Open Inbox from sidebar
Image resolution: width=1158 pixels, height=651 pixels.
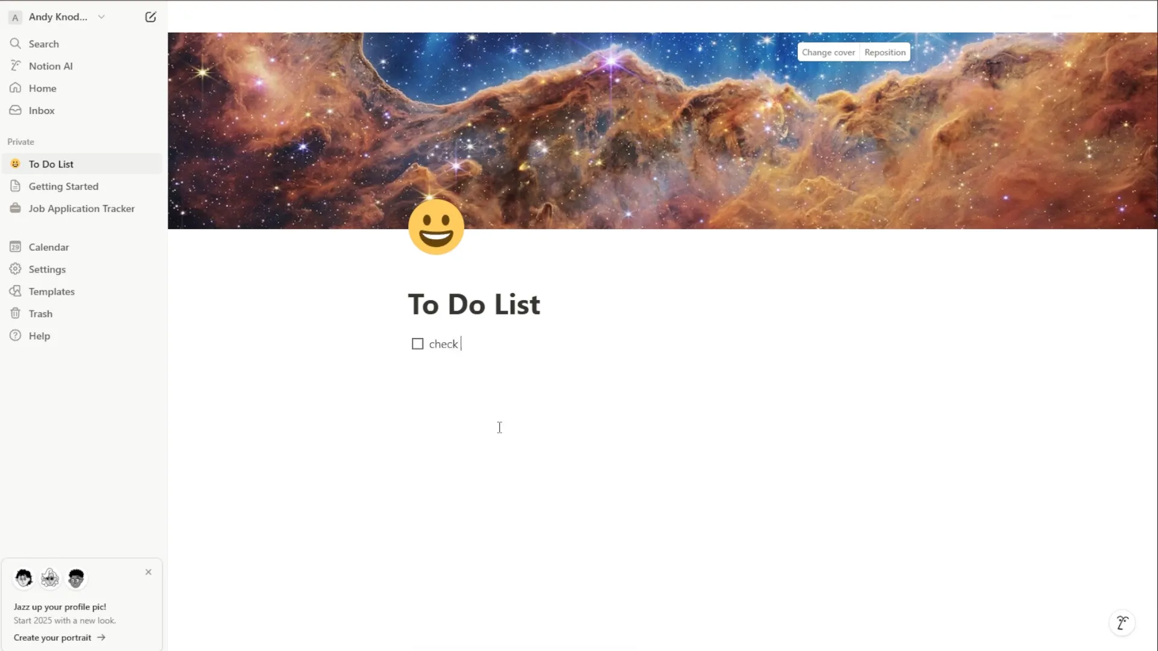tap(42, 110)
